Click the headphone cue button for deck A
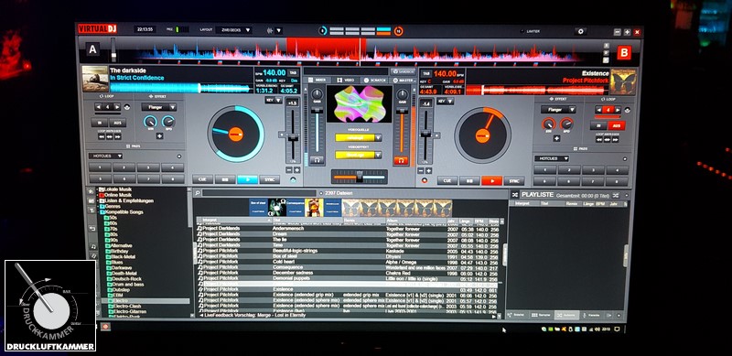The height and width of the screenshot is (356, 732). (x=317, y=160)
